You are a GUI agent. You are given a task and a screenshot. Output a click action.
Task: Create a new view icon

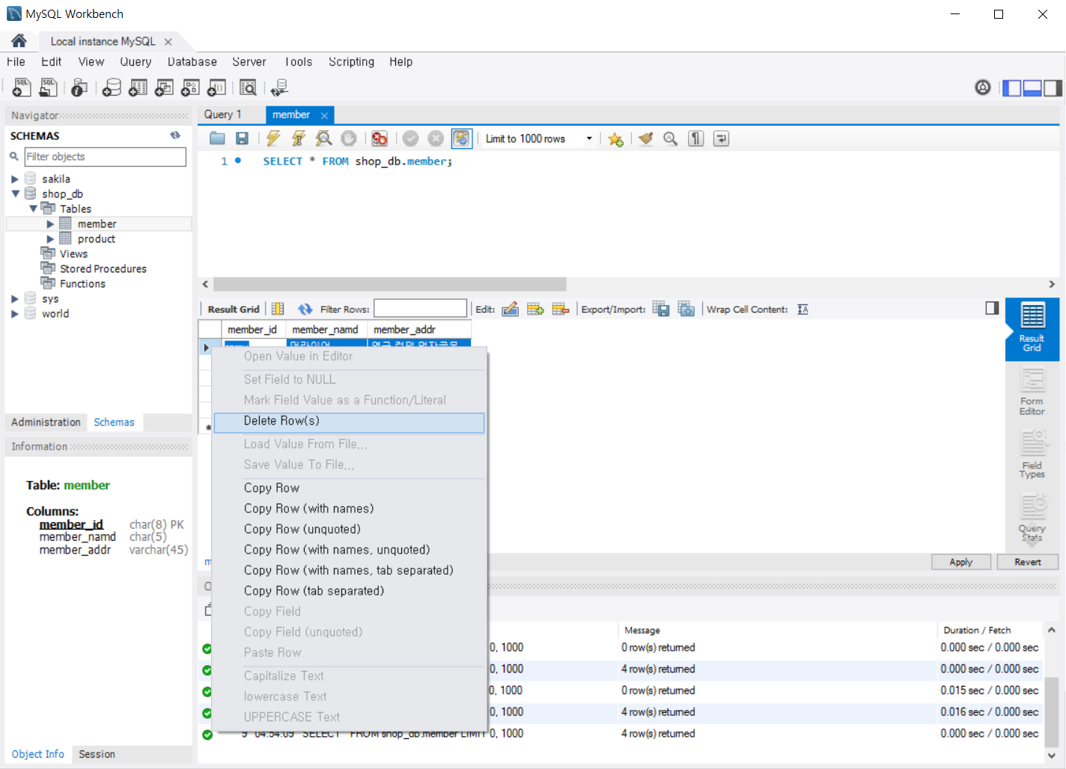(164, 88)
